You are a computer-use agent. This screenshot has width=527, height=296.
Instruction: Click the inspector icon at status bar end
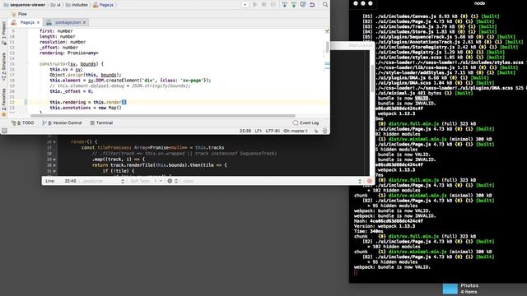click(324, 131)
